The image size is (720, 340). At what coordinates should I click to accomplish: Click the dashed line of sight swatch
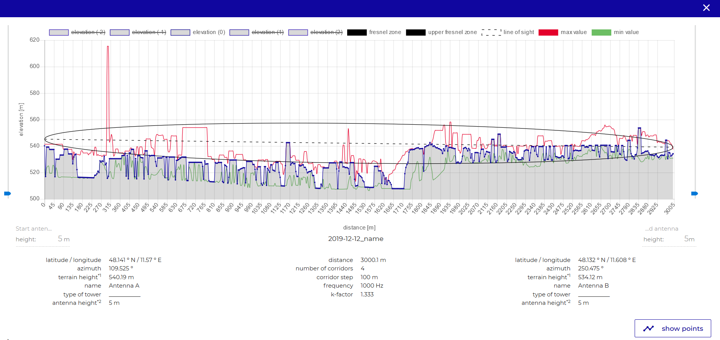491,33
